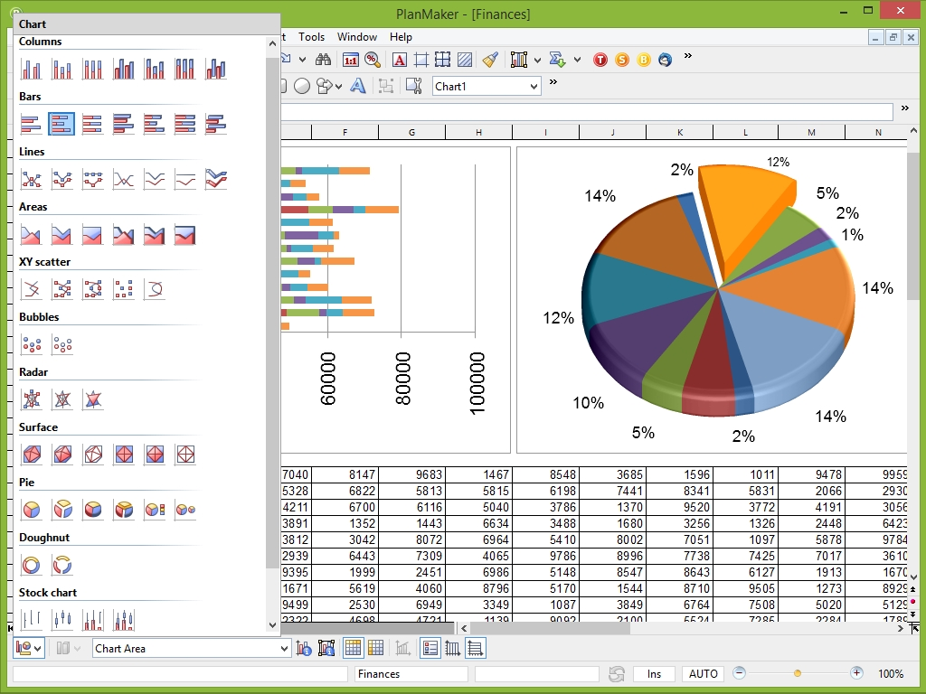Click the zoom in plus button

856,672
